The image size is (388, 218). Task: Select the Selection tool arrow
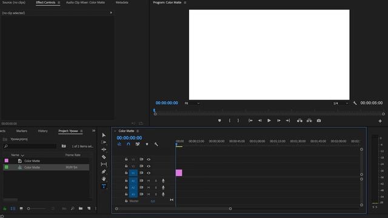pyautogui.click(x=104, y=135)
